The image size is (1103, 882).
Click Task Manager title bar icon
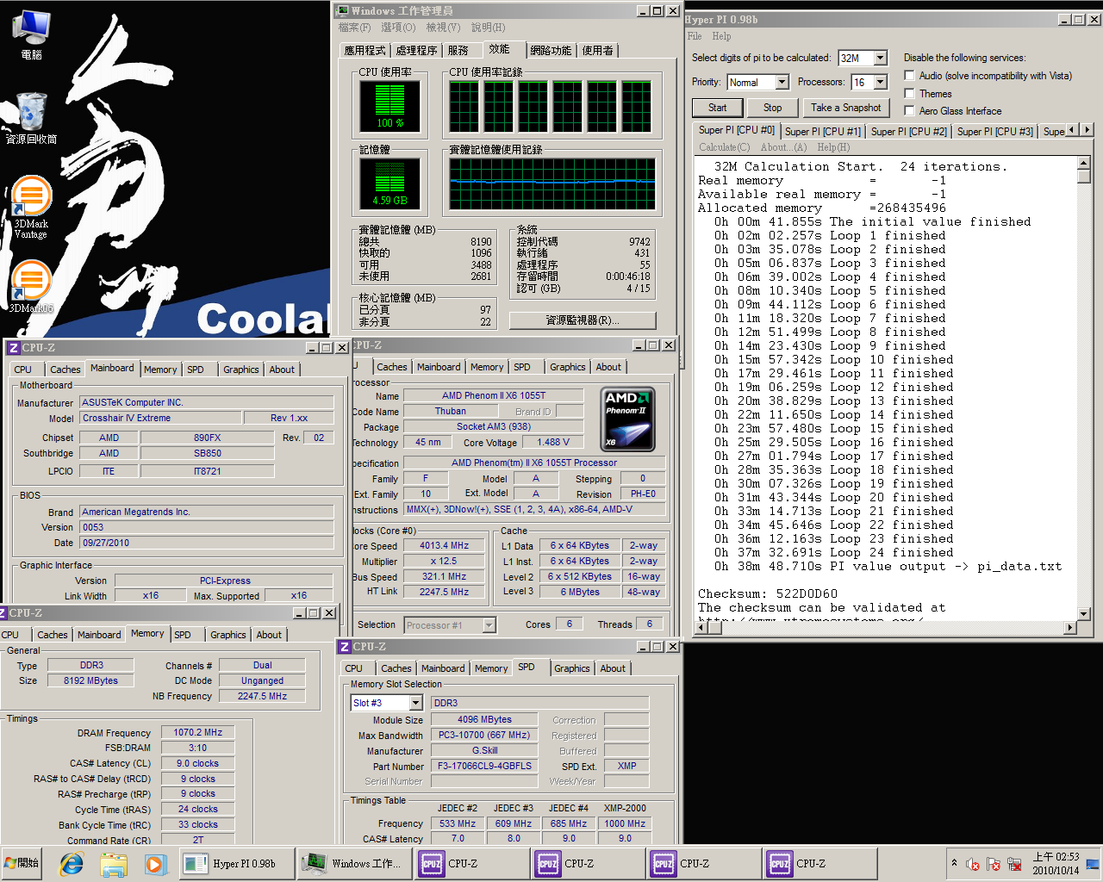(342, 10)
